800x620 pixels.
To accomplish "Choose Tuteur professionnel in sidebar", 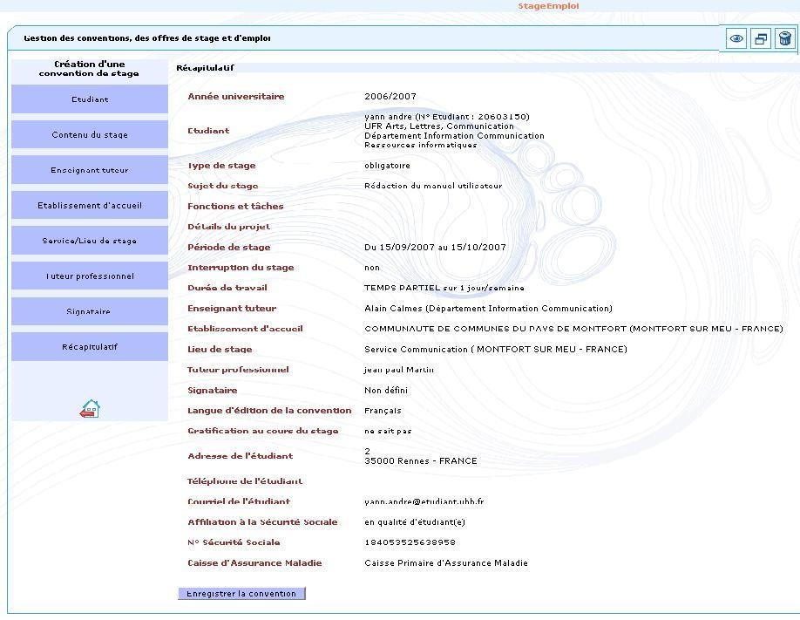I will click(90, 276).
